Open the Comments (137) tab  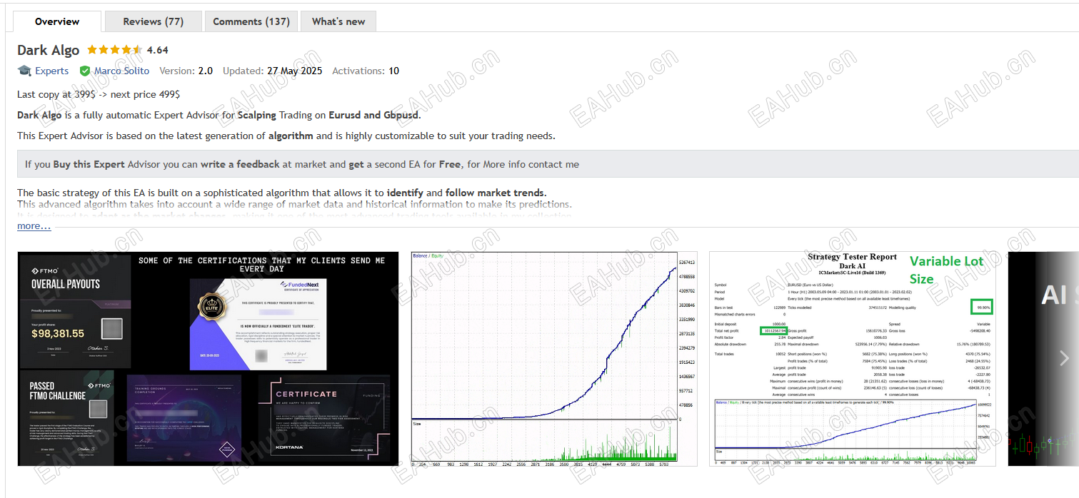tap(251, 21)
